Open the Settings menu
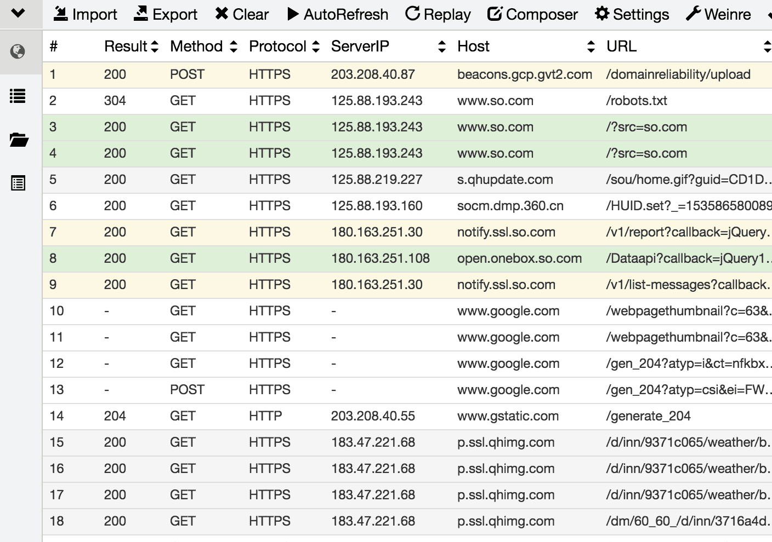Image resolution: width=772 pixels, height=542 pixels. 632,14
